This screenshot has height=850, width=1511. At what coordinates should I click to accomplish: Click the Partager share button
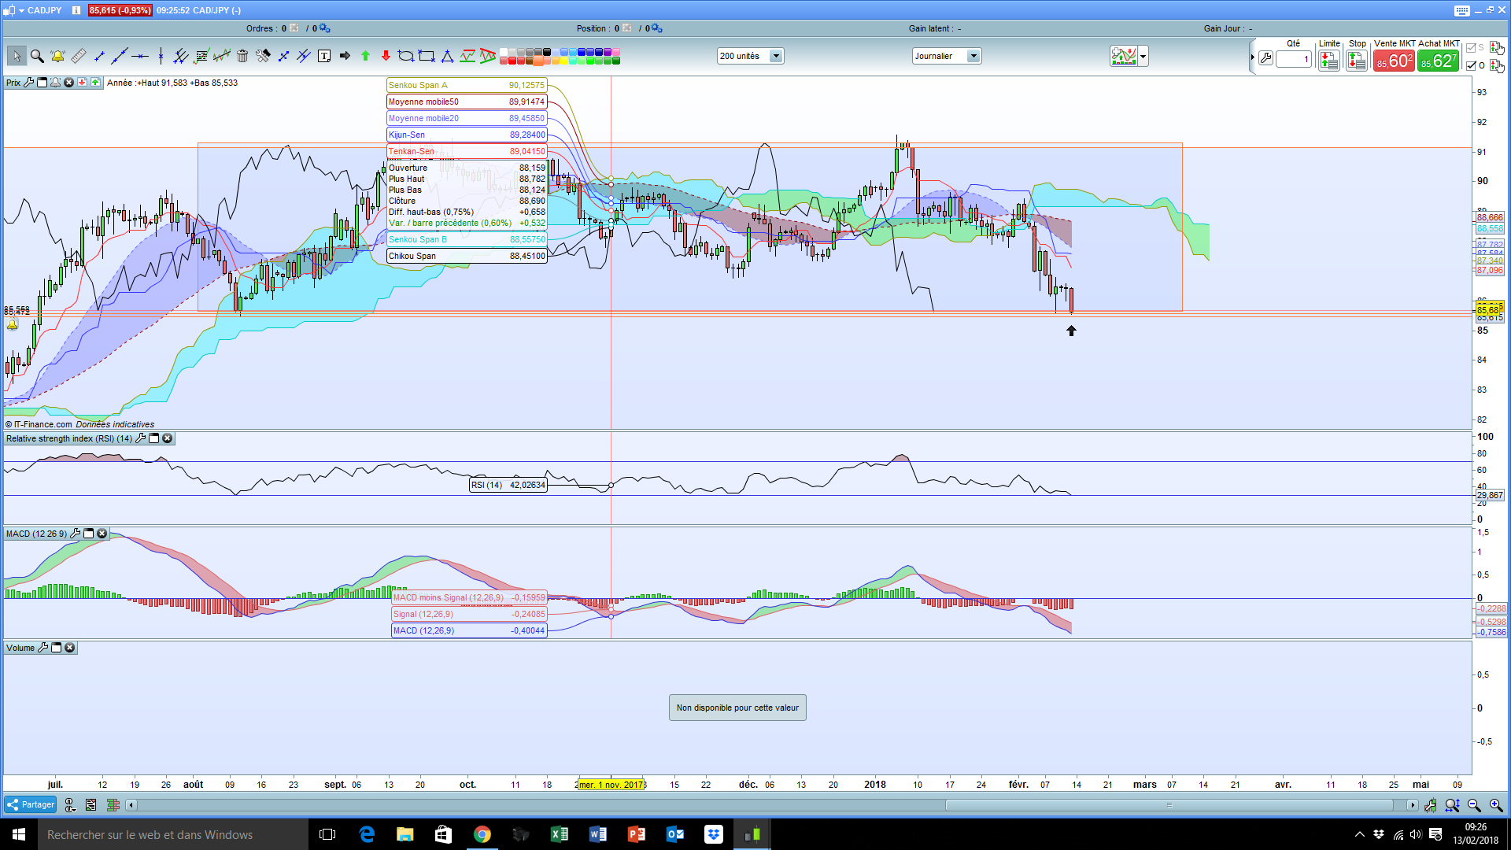click(31, 804)
